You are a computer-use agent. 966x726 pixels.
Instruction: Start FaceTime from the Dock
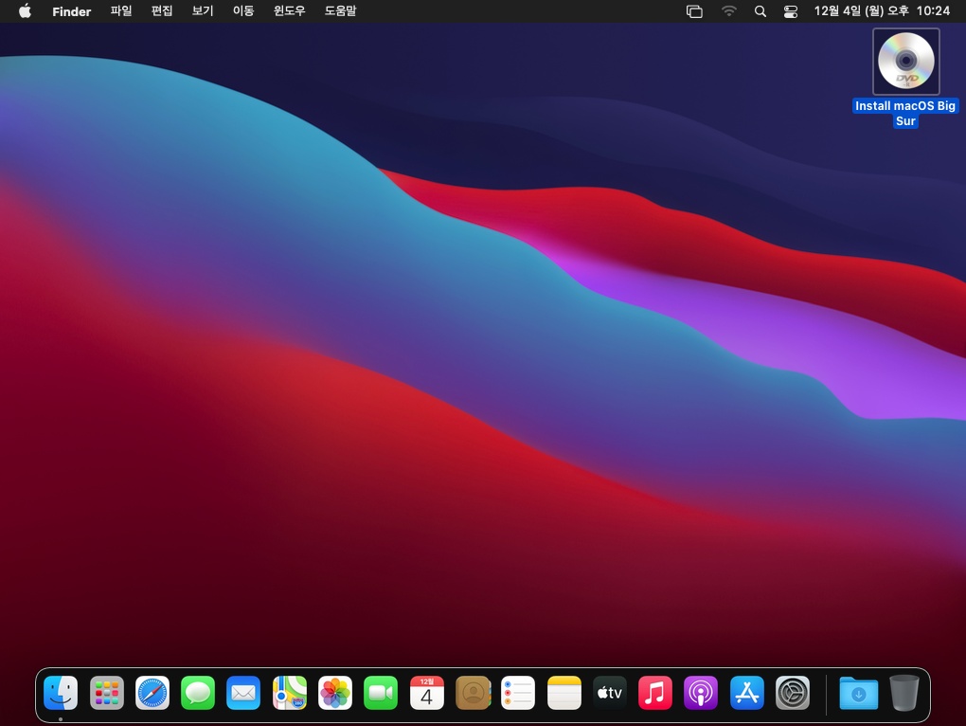[x=381, y=694]
